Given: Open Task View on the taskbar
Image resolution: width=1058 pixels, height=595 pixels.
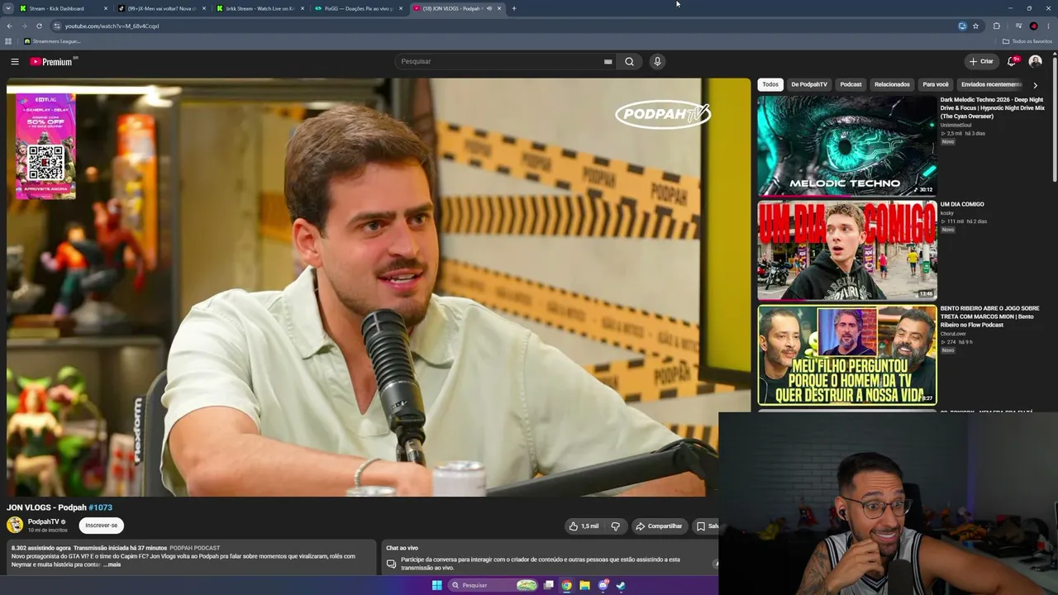Looking at the screenshot, I should tap(548, 585).
